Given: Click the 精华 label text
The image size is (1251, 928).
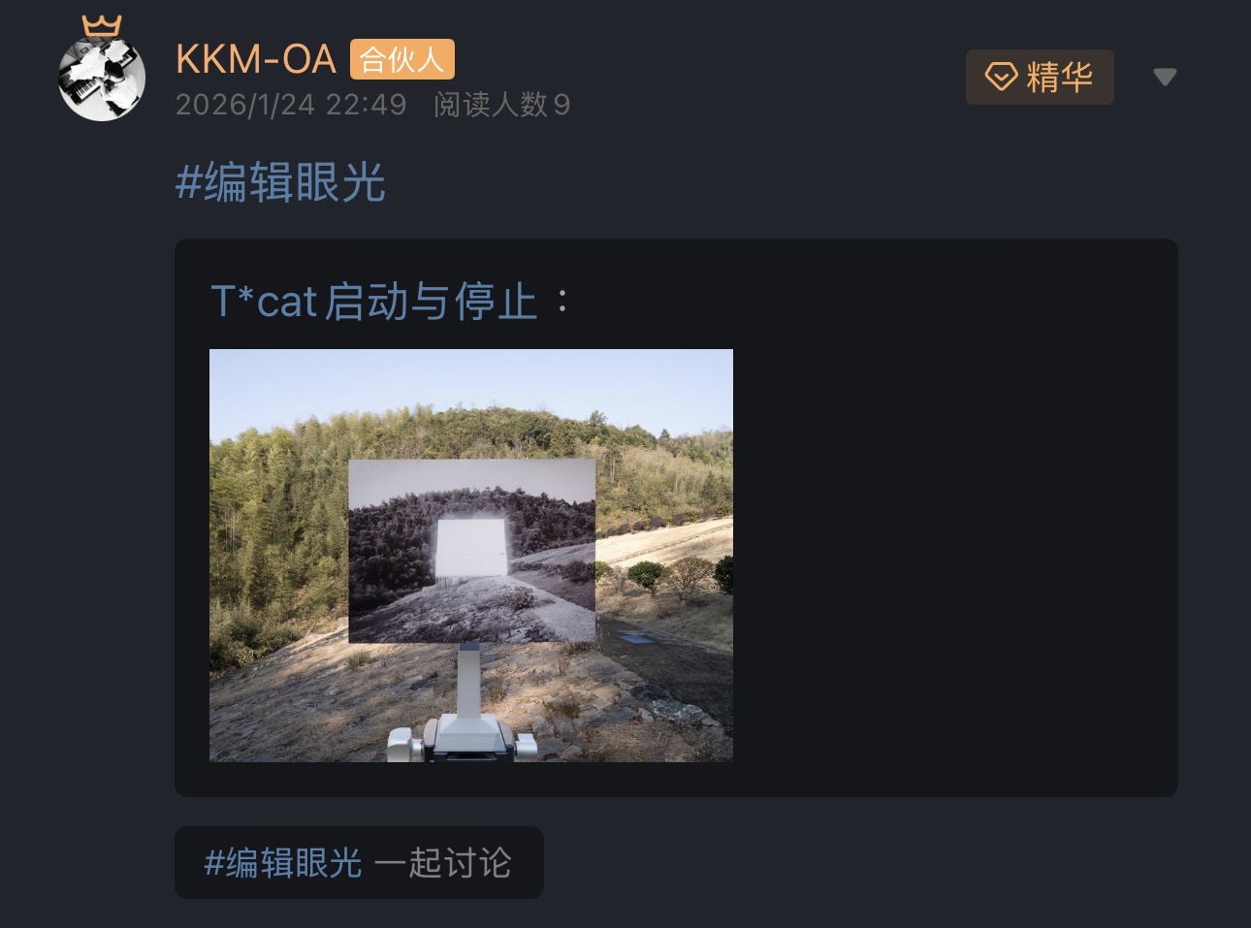Looking at the screenshot, I should tap(1059, 77).
